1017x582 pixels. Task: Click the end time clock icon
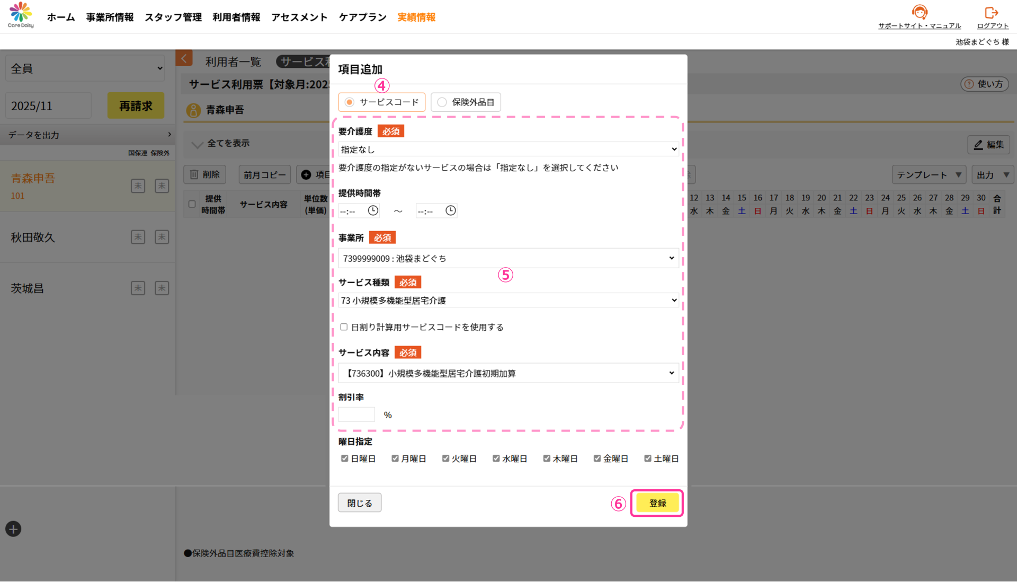450,211
